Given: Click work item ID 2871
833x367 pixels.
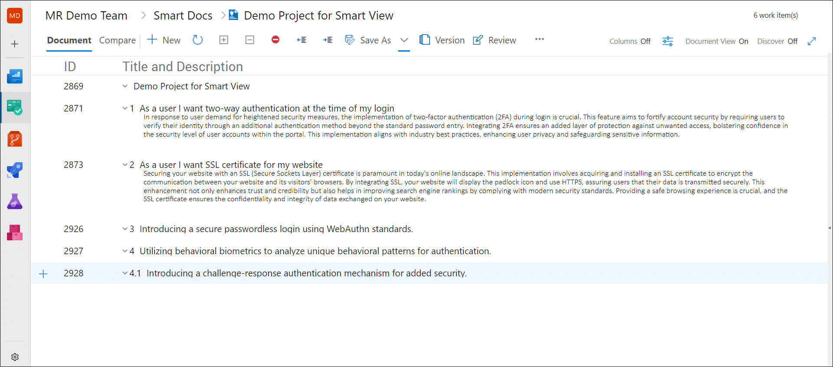Looking at the screenshot, I should 73,108.
